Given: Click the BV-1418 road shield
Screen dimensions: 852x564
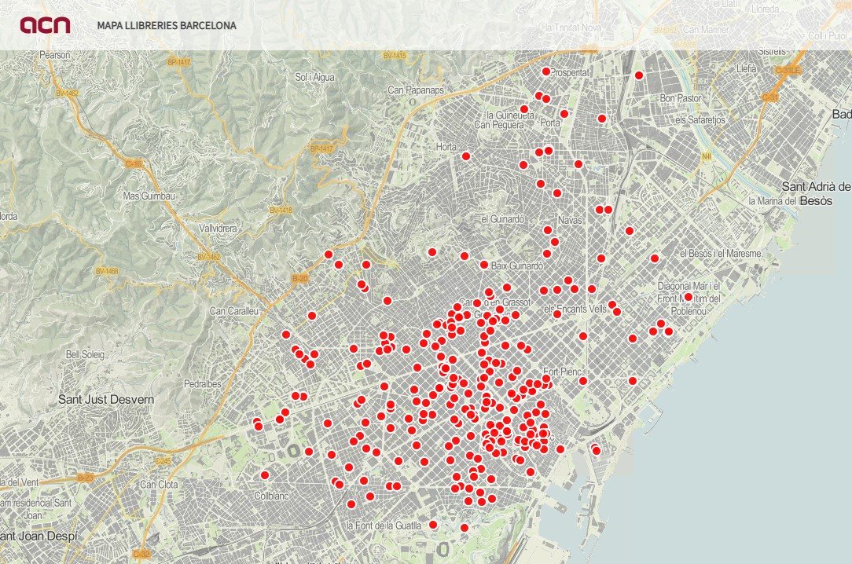Looking at the screenshot, I should tap(281, 210).
